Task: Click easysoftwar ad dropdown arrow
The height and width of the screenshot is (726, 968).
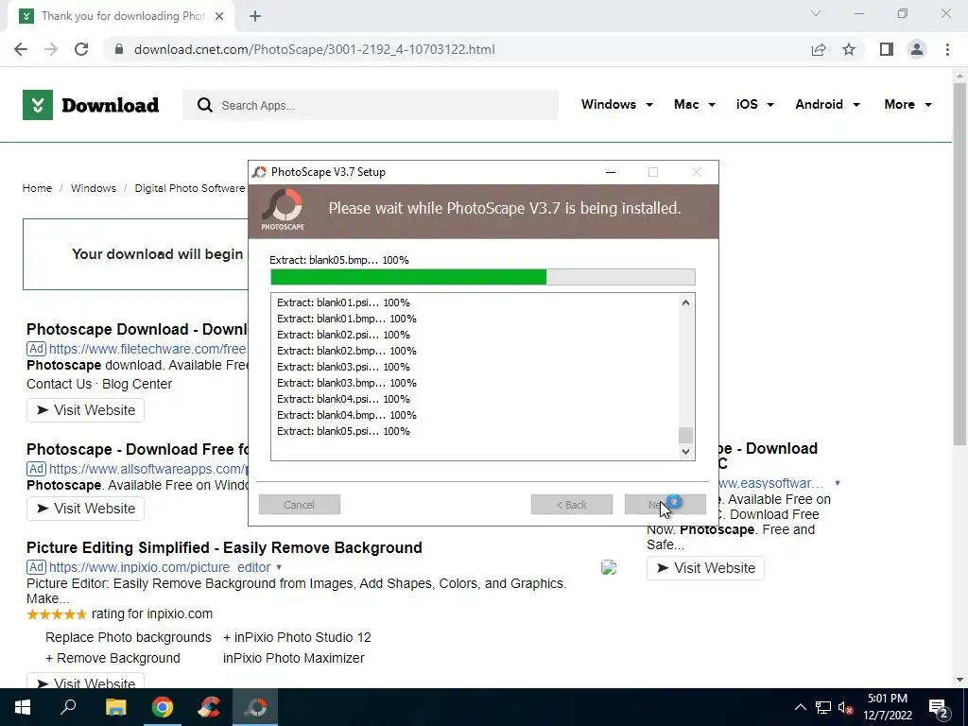Action: point(838,483)
